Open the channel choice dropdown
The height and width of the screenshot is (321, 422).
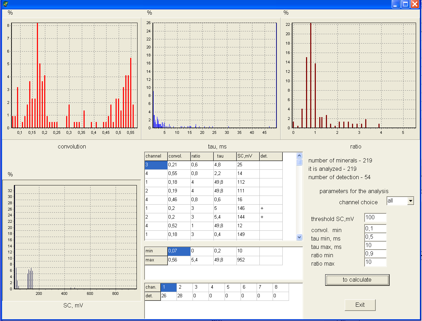(x=411, y=201)
